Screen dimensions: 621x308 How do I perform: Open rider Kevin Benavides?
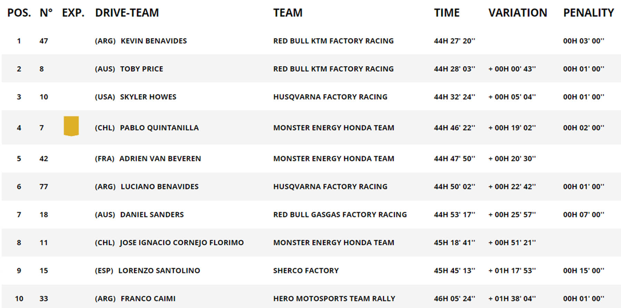pos(154,41)
